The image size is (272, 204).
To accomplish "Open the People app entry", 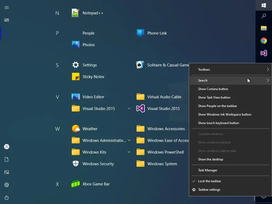I will pos(88,33).
